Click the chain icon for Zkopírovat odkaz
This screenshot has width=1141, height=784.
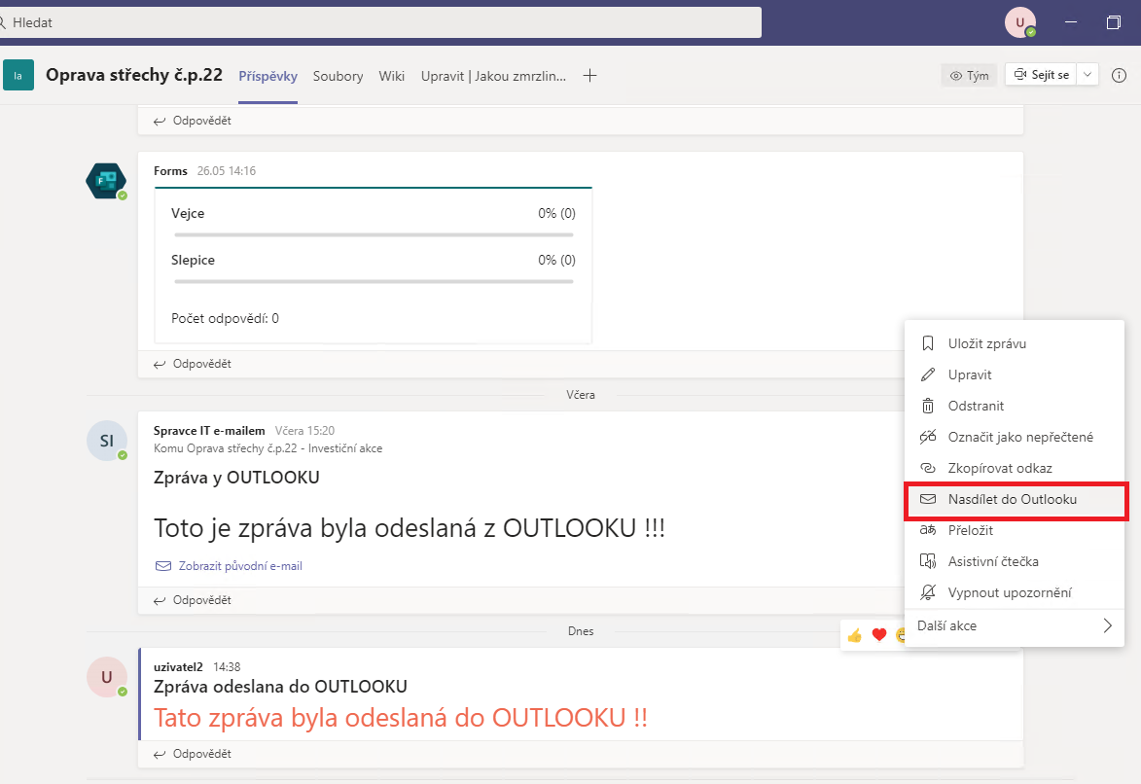point(928,468)
